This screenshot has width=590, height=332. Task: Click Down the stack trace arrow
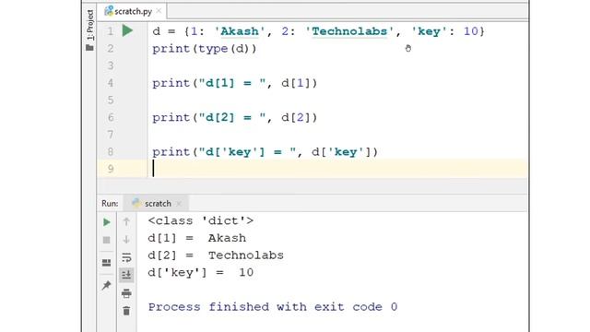click(126, 240)
